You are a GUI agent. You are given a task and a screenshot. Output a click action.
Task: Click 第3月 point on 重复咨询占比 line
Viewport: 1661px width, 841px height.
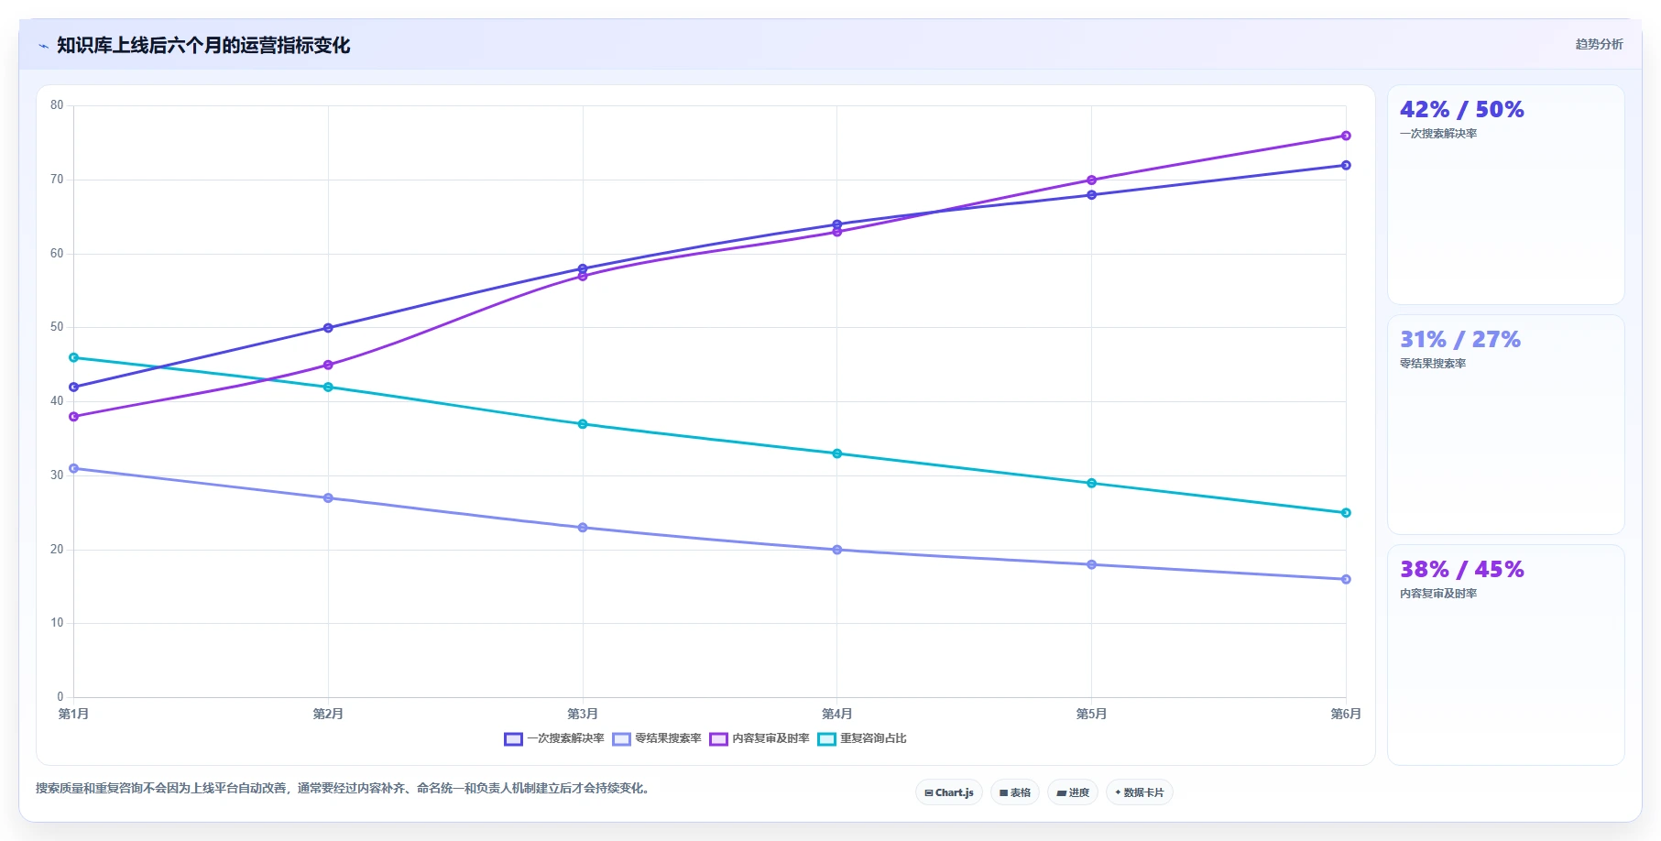[583, 424]
